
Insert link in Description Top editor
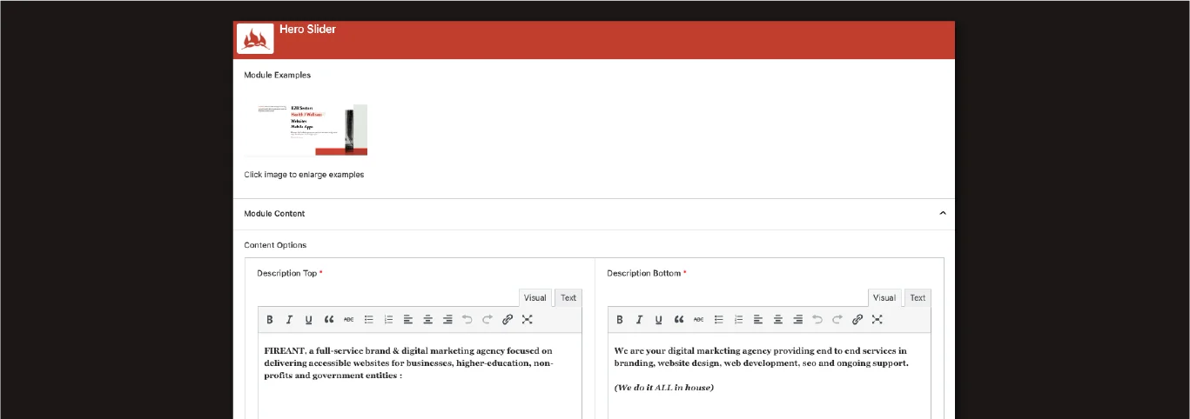click(x=508, y=320)
